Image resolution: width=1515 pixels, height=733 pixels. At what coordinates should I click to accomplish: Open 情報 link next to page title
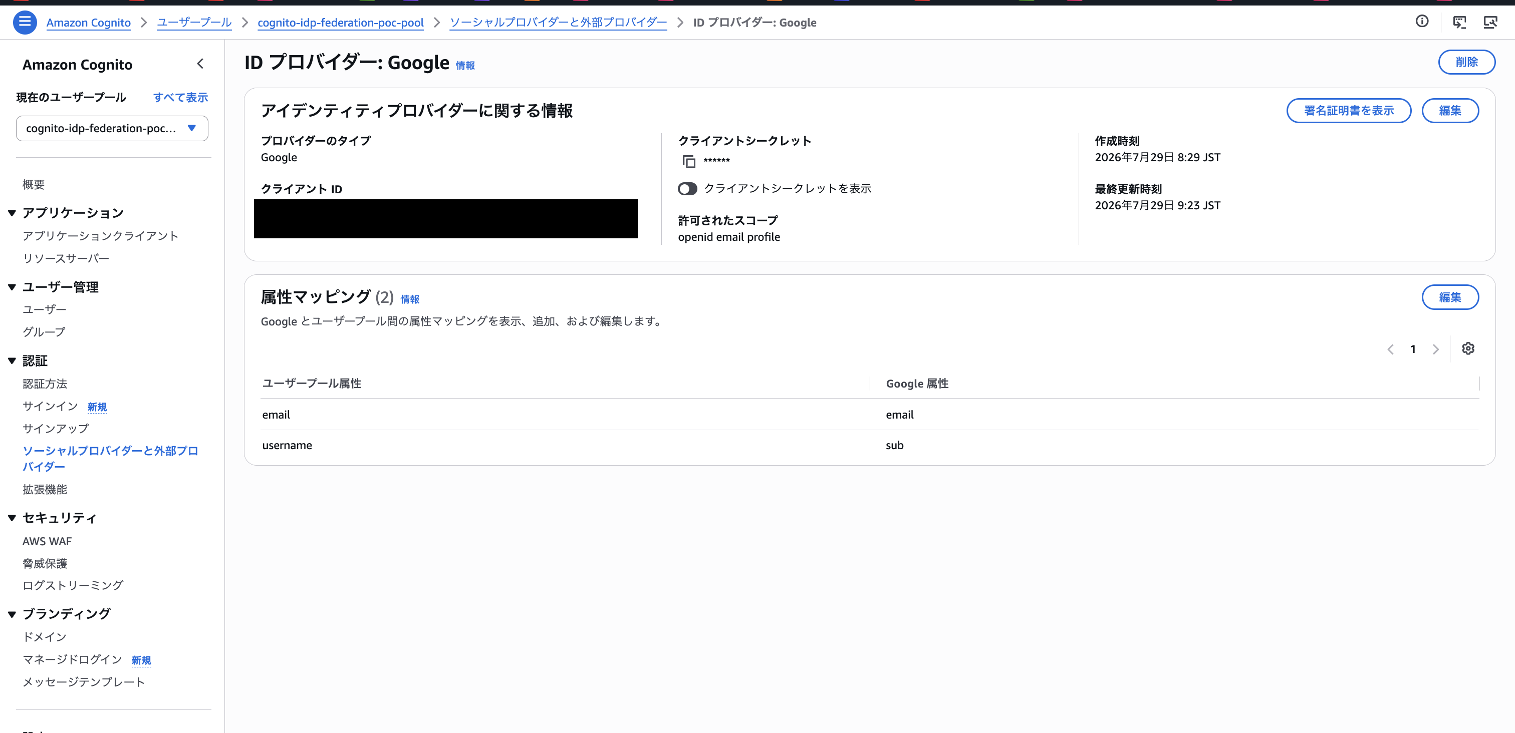click(x=465, y=65)
